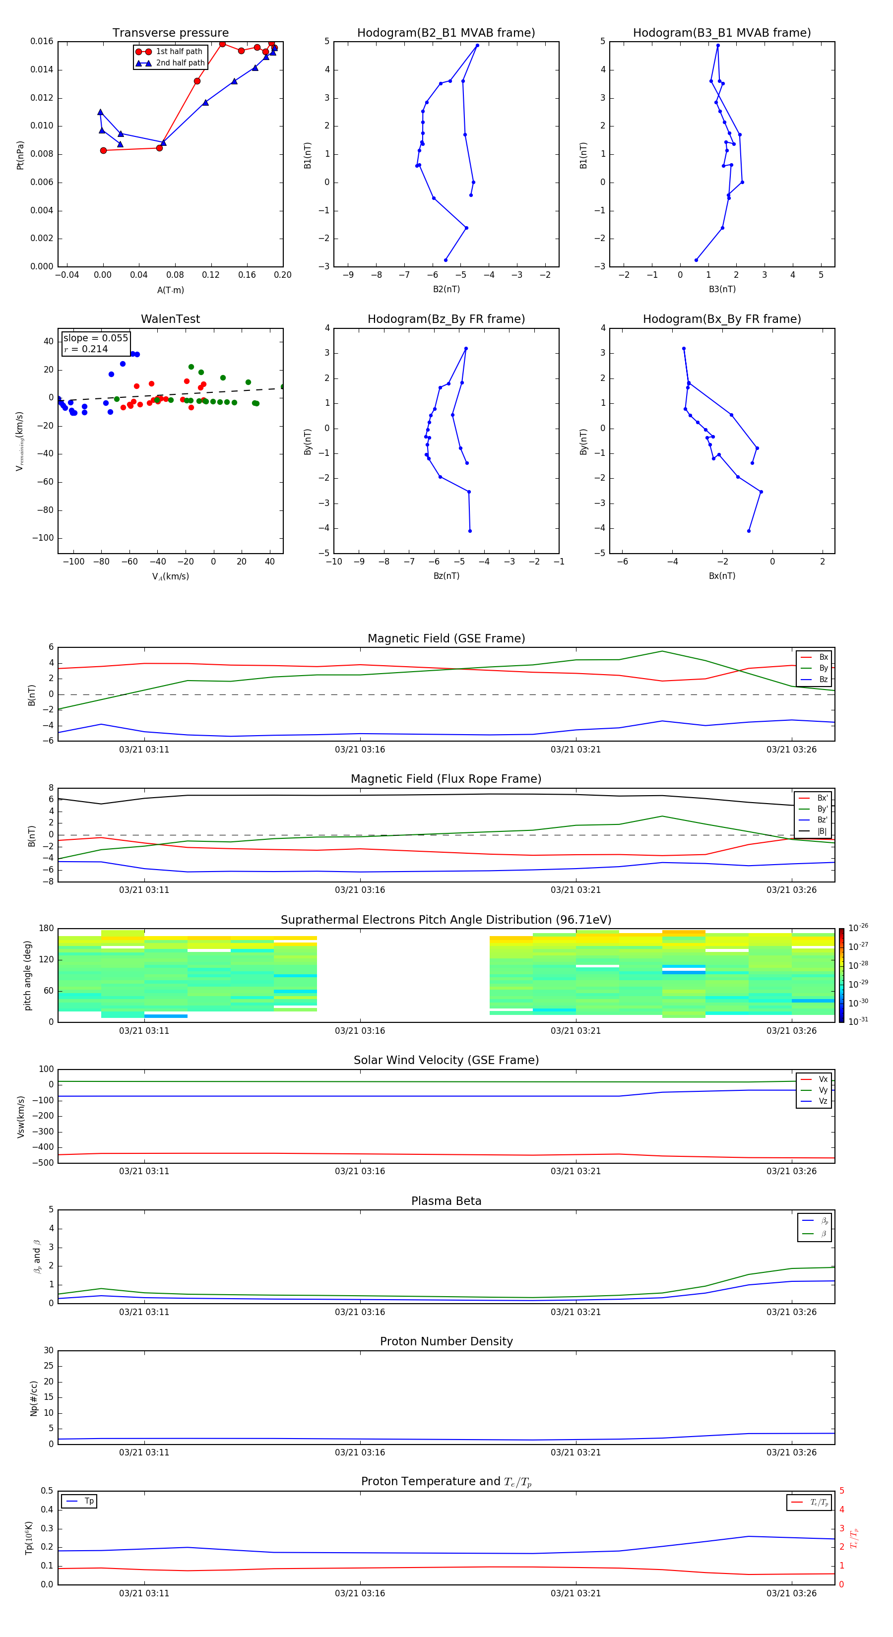The width and height of the screenshot is (893, 1637).
Task: Click the 'Solar Wind Velocity (GSE Frame)' title
Action: 446,1060
